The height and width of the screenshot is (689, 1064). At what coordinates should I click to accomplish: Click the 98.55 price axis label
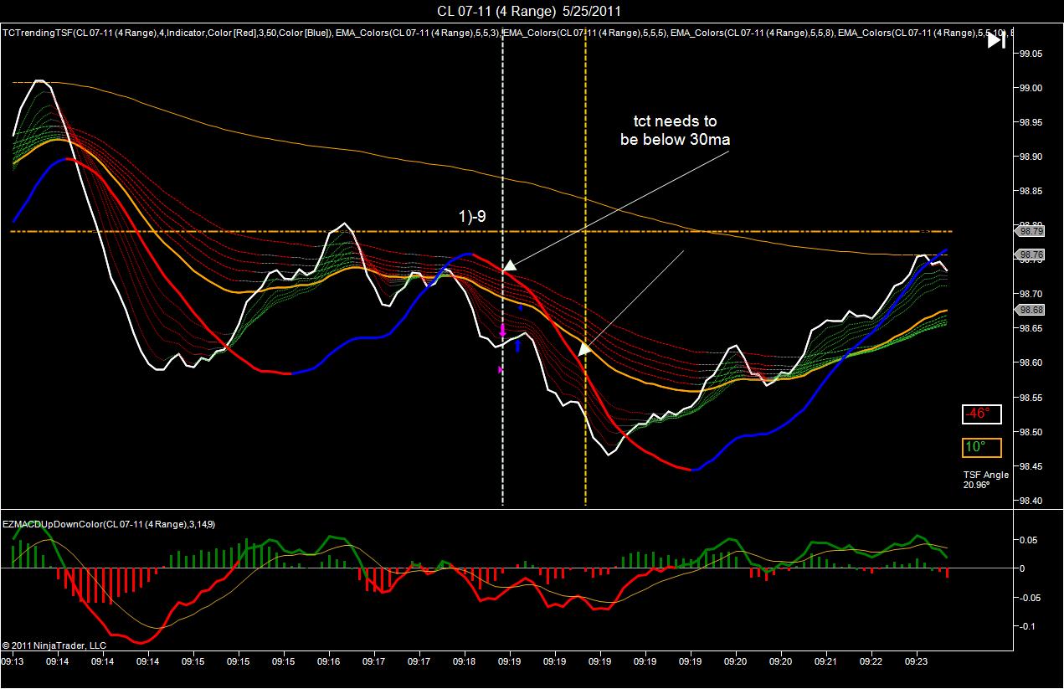tap(1031, 398)
